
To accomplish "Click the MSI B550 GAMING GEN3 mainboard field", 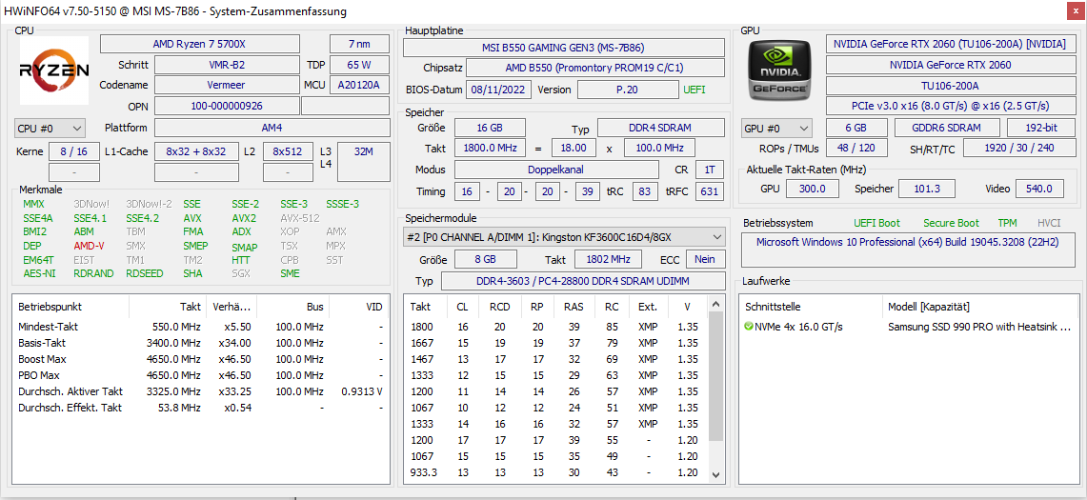I will [564, 48].
